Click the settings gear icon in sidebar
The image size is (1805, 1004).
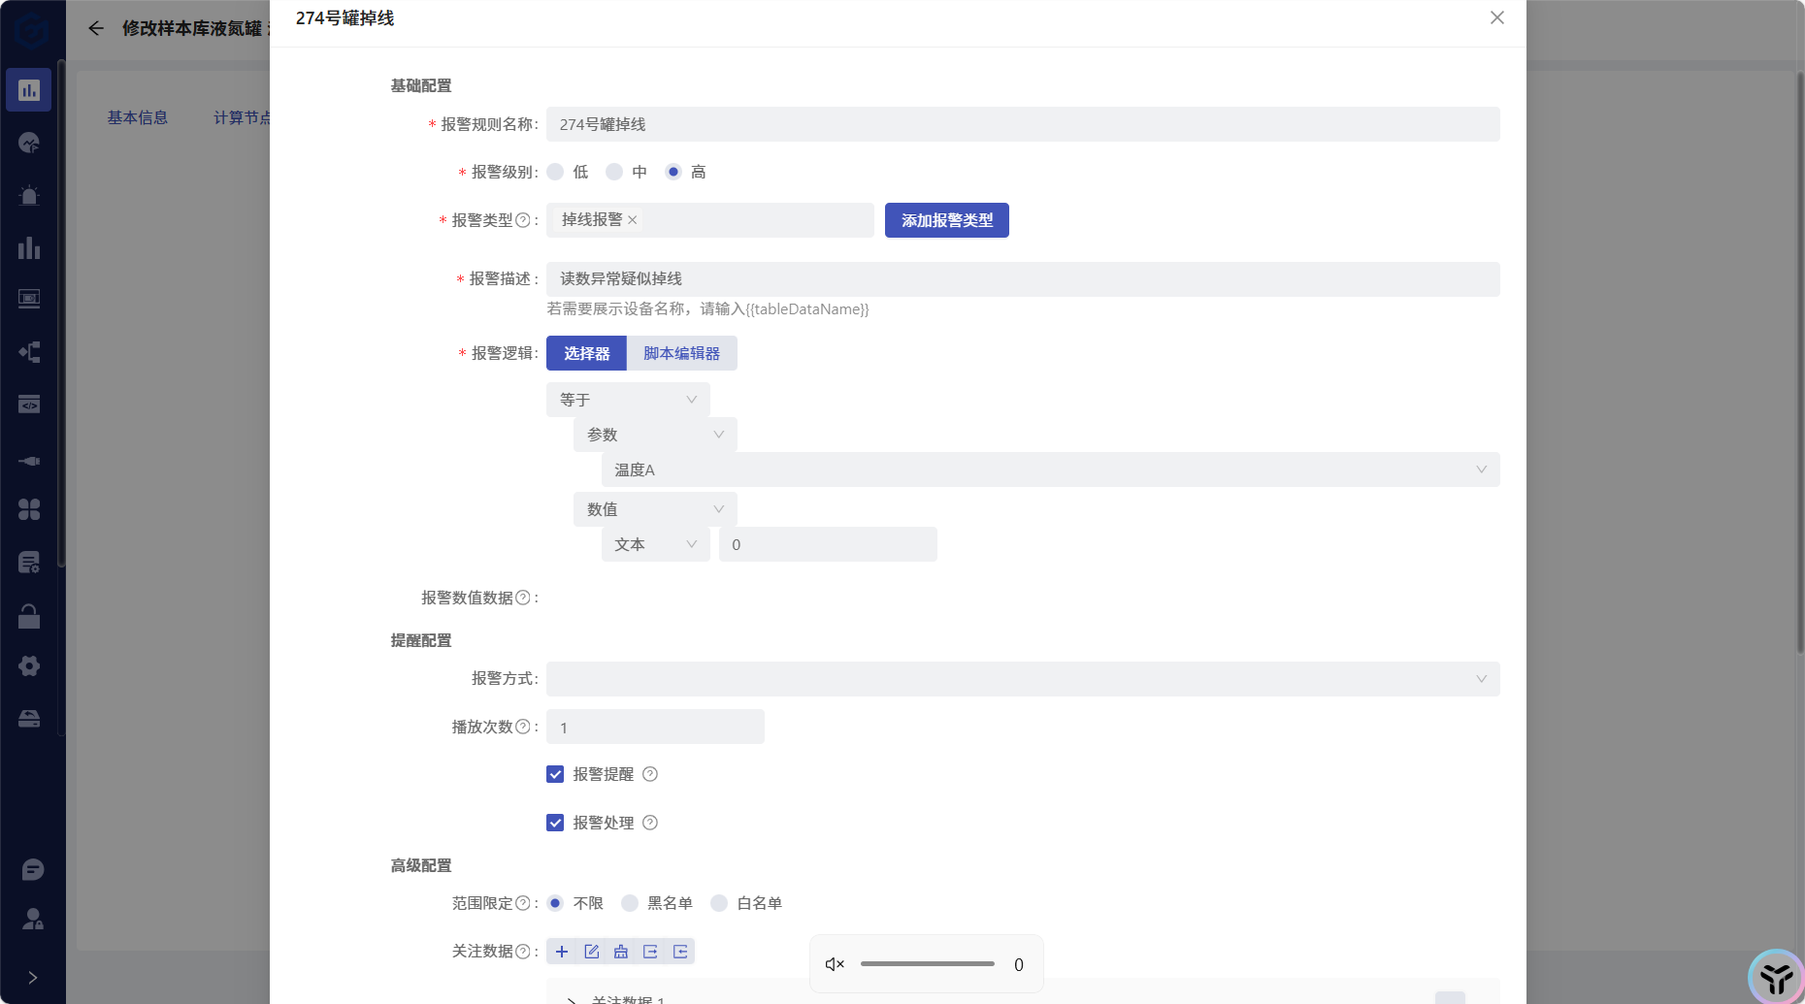click(x=29, y=666)
